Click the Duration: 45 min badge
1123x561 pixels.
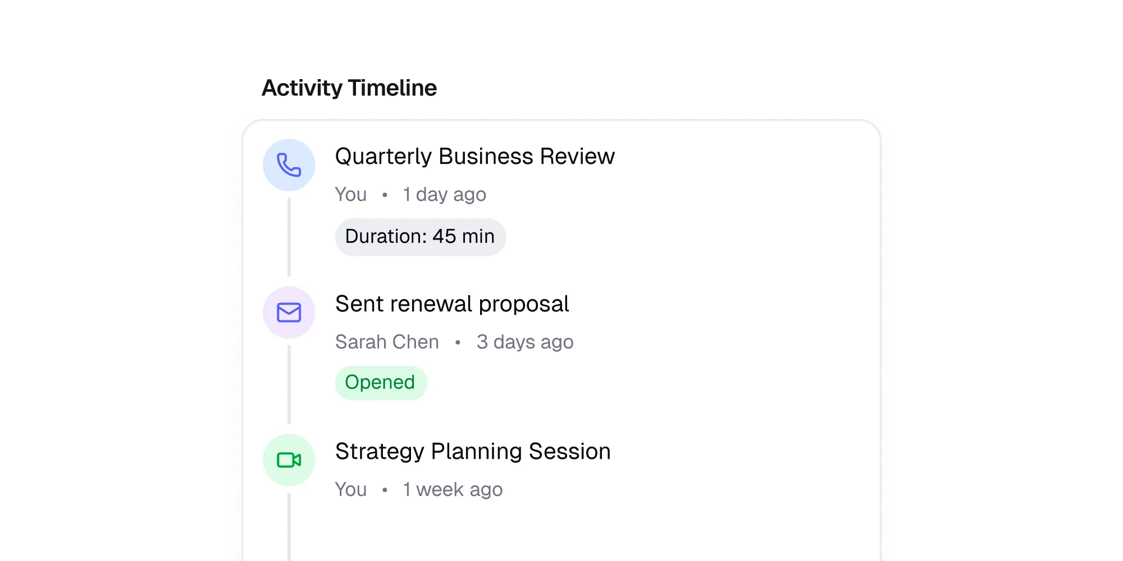420,236
